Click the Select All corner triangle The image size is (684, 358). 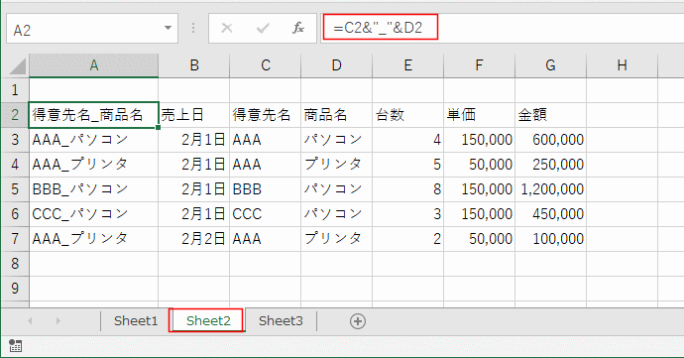click(x=18, y=65)
